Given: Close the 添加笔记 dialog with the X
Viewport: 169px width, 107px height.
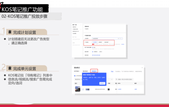Looking at the screenshot, I should 142,68.
